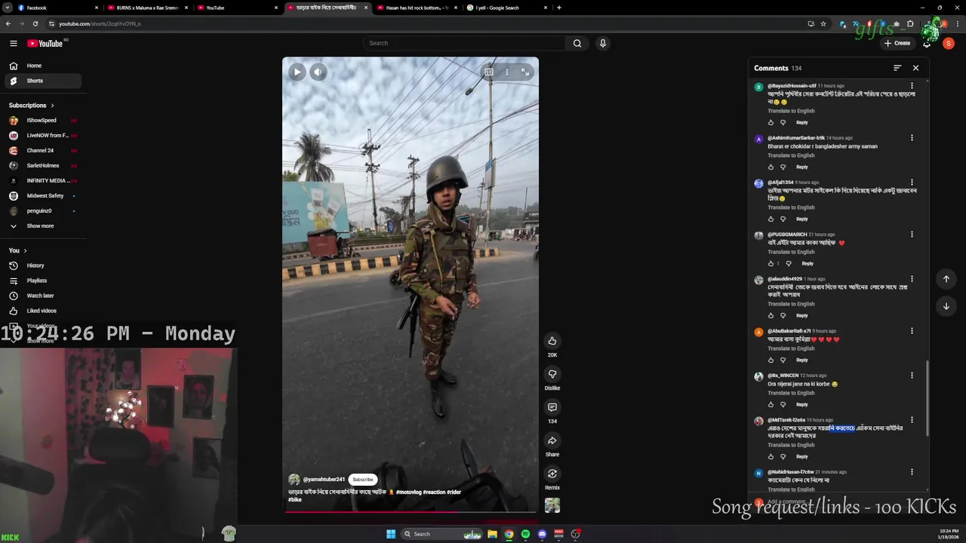966x543 pixels.
Task: Like the Short with 20K likes
Action: click(x=552, y=341)
